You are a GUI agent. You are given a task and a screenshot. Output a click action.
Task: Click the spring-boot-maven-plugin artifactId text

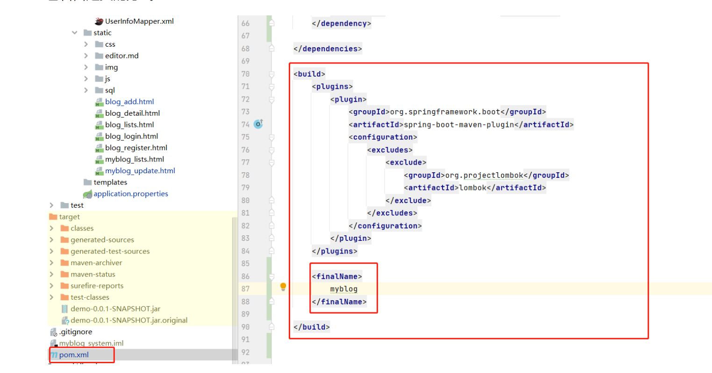(459, 125)
